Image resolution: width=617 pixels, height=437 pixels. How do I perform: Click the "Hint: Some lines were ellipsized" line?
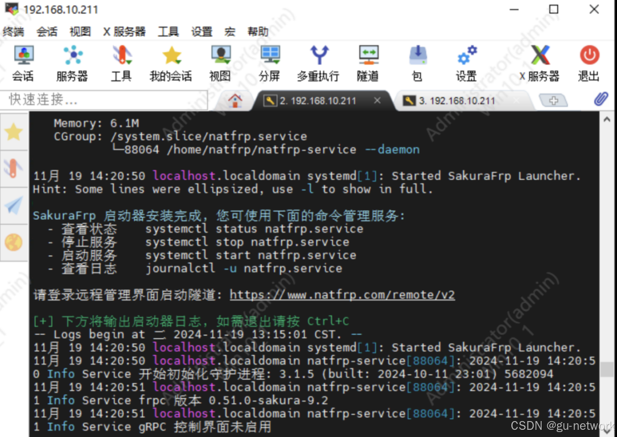[233, 189]
